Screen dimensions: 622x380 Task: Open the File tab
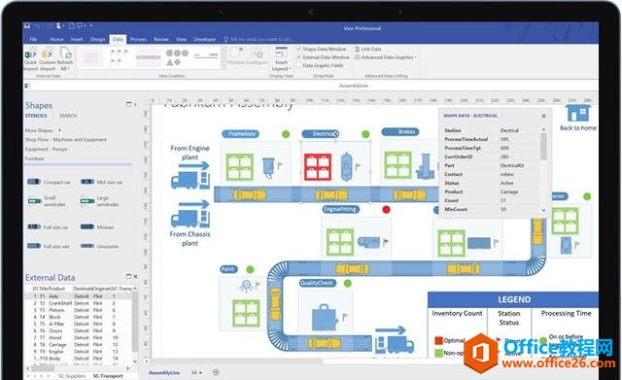point(33,39)
